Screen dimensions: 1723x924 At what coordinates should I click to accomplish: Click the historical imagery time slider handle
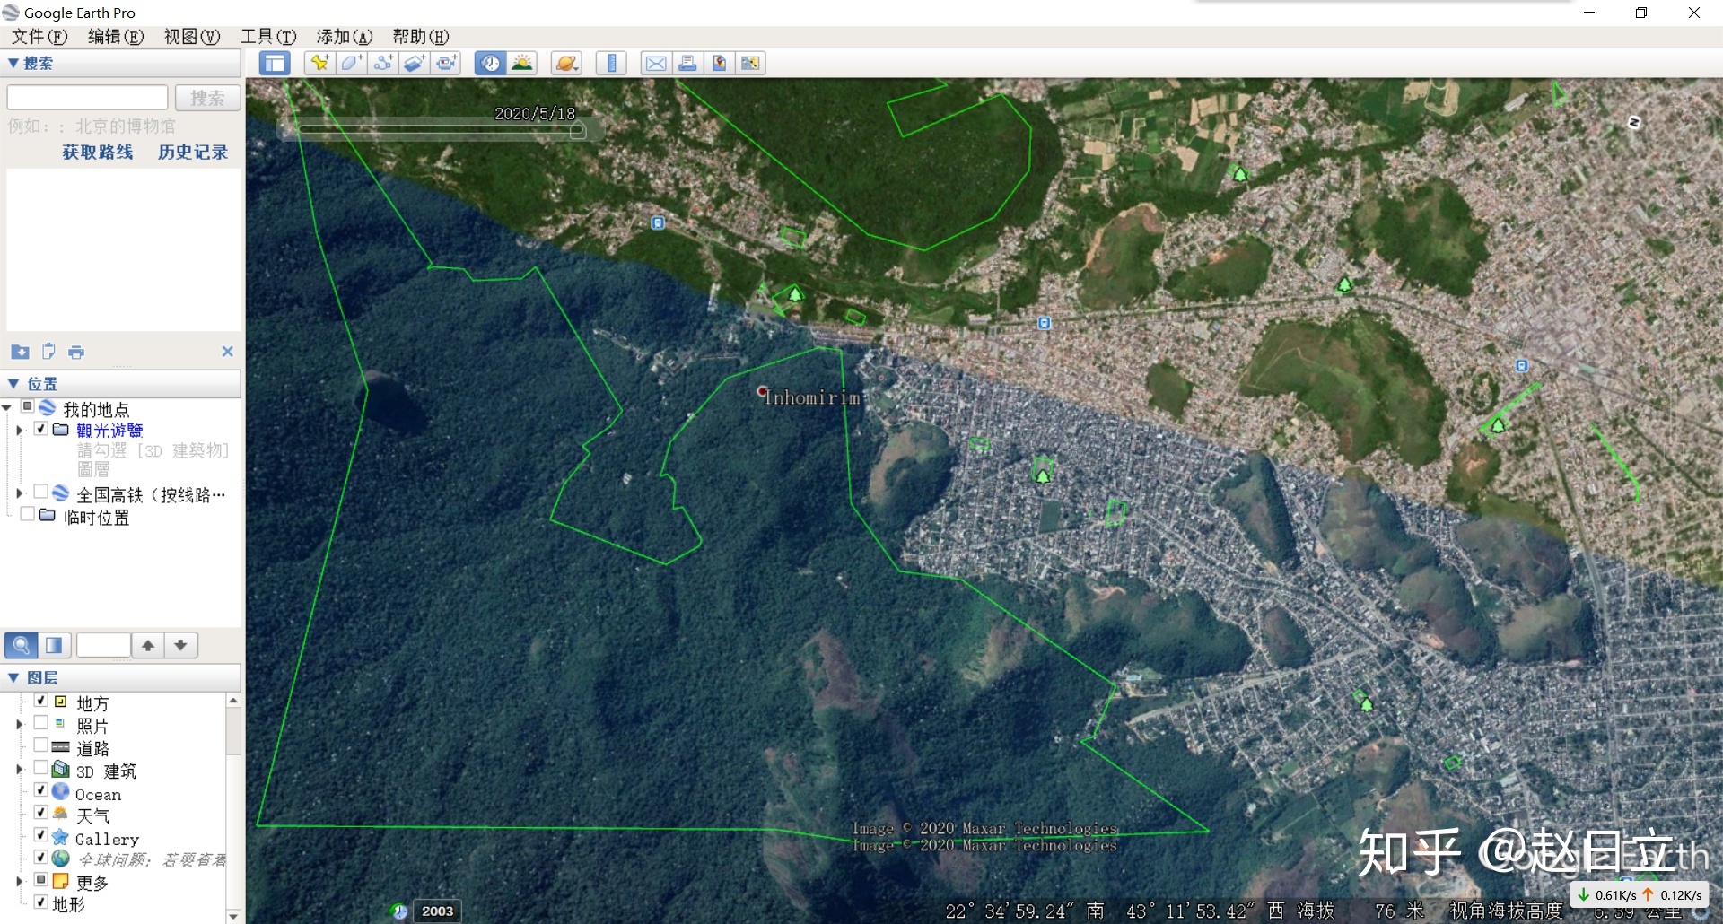(577, 131)
